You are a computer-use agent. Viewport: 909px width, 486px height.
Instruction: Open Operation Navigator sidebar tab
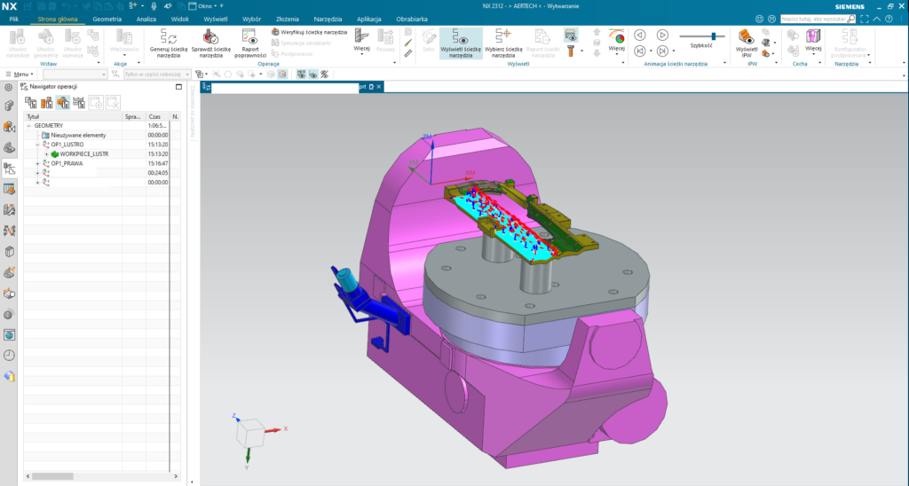[x=9, y=169]
